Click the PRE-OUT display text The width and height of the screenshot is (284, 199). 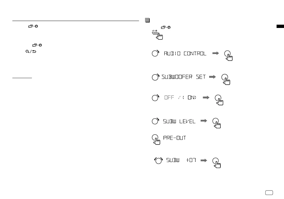174,138
